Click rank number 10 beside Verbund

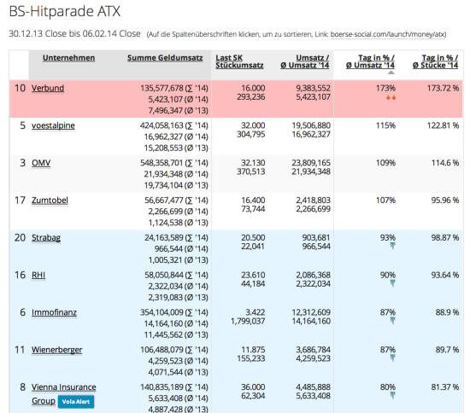pyautogui.click(x=21, y=88)
